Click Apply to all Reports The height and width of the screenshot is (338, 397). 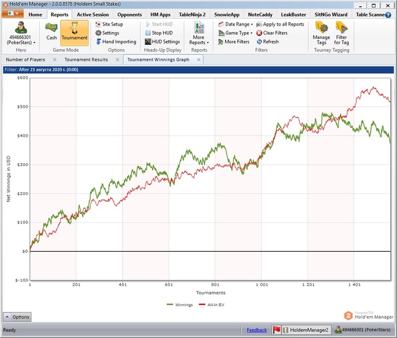[280, 24]
